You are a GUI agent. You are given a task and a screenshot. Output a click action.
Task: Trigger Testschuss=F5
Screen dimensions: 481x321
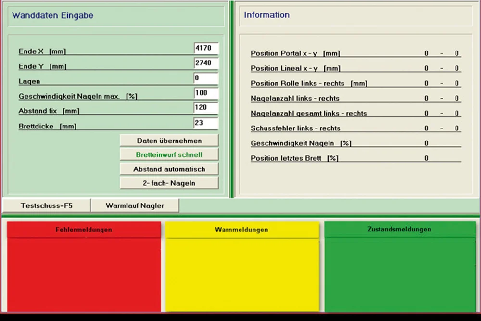click(x=46, y=205)
